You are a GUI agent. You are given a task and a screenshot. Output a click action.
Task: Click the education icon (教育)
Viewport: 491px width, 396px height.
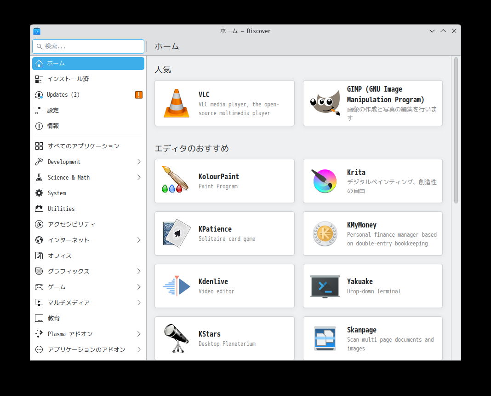pos(39,318)
